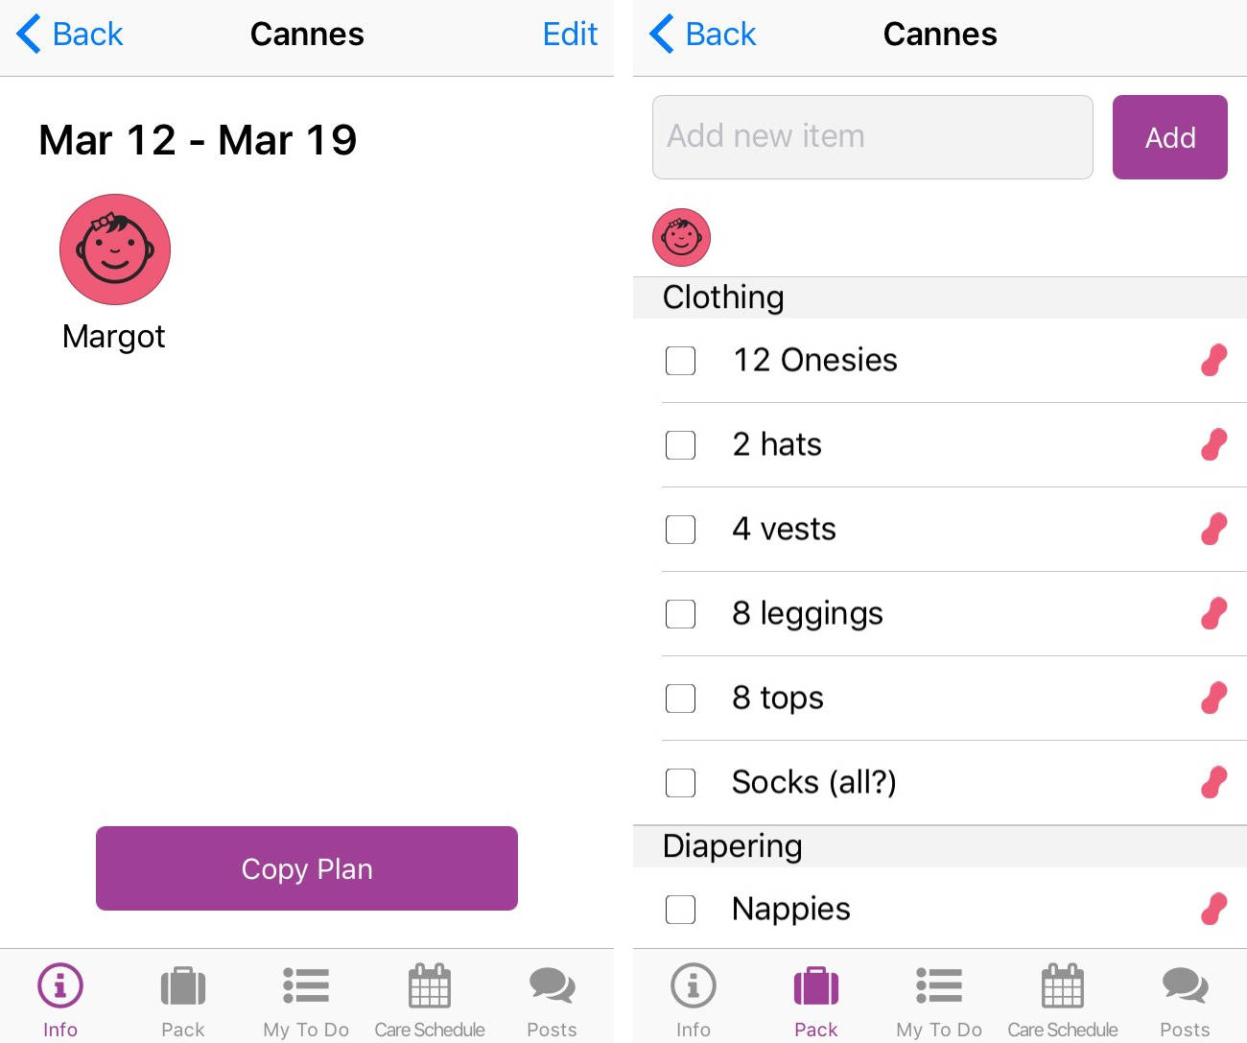Check off the 8 leggings item
Screen dimensions: 1247x1043
680,614
